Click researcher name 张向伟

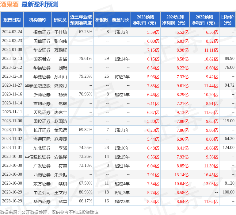(61, 41)
